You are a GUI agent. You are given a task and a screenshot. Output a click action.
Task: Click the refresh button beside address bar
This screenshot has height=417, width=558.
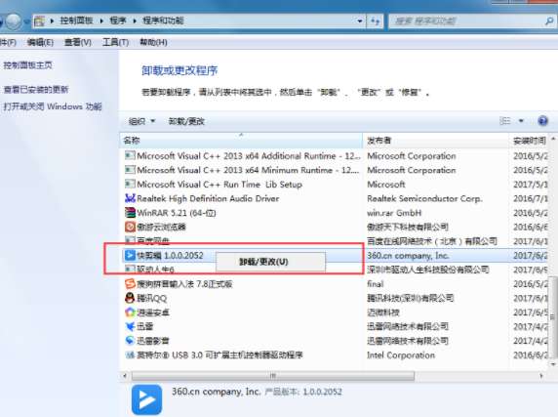375,21
